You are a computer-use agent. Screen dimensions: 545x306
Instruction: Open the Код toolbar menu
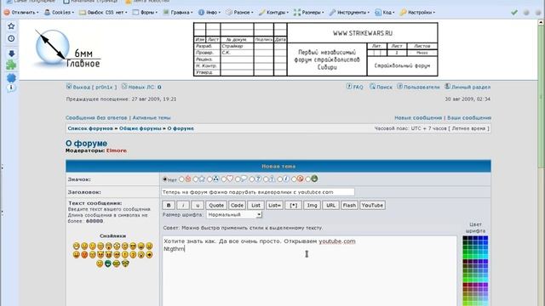(x=385, y=12)
